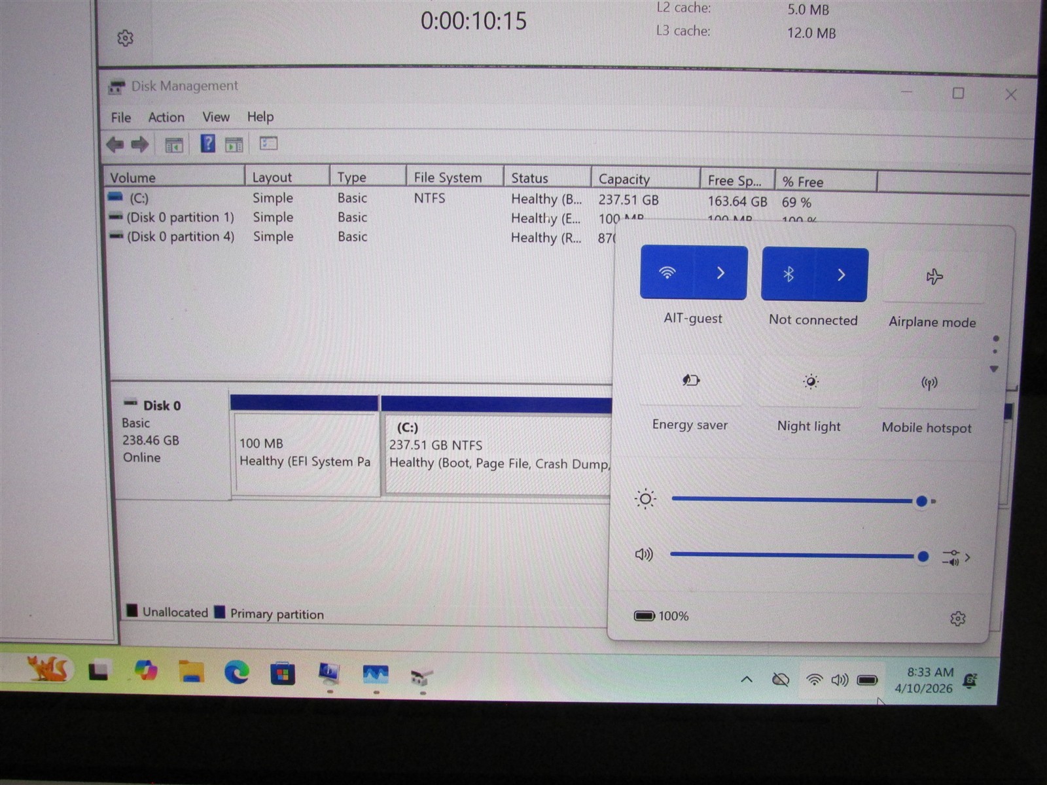Open File Explorer from the taskbar

point(191,672)
